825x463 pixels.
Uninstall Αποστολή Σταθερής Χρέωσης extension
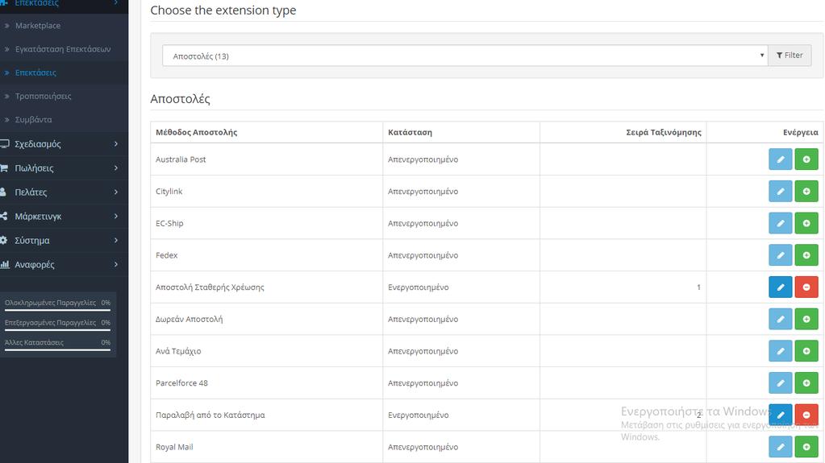(x=806, y=287)
